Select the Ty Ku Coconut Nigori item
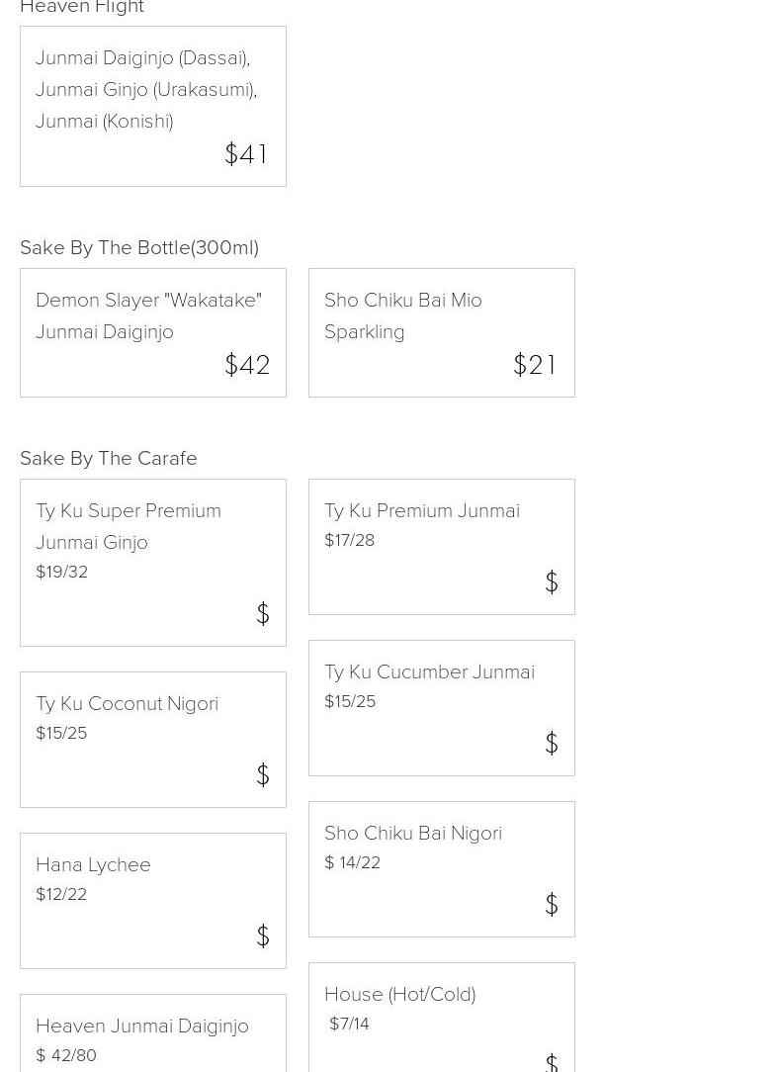 pos(127,703)
